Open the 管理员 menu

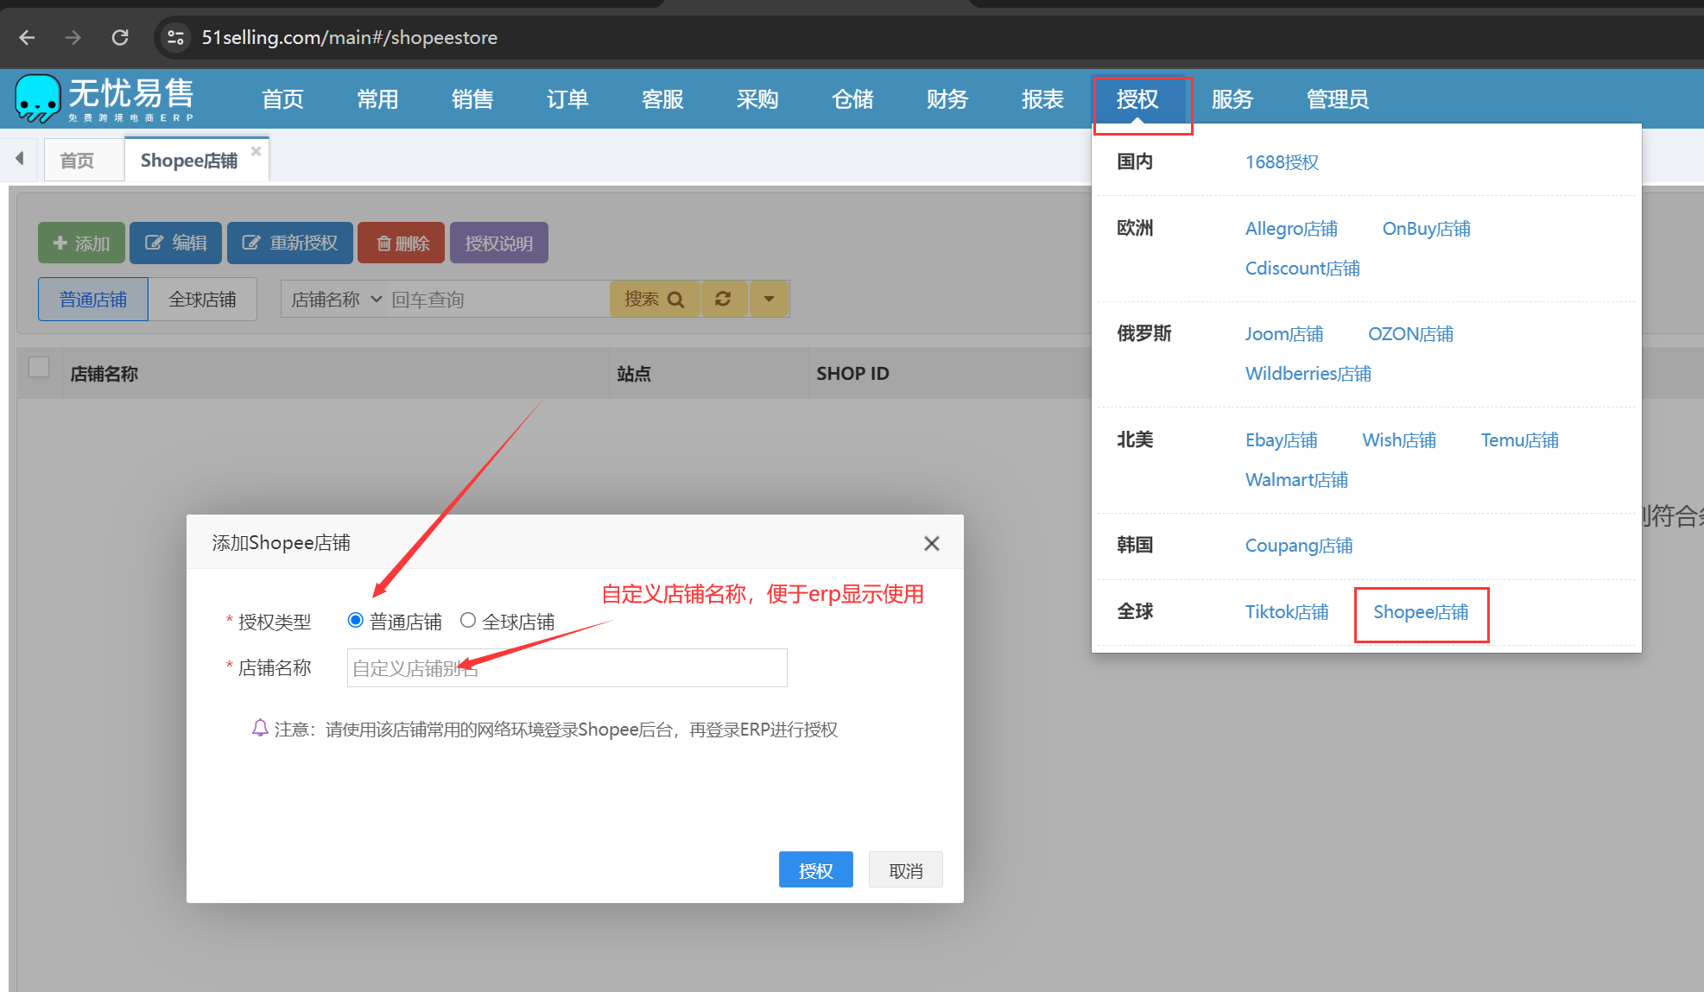coord(1338,99)
